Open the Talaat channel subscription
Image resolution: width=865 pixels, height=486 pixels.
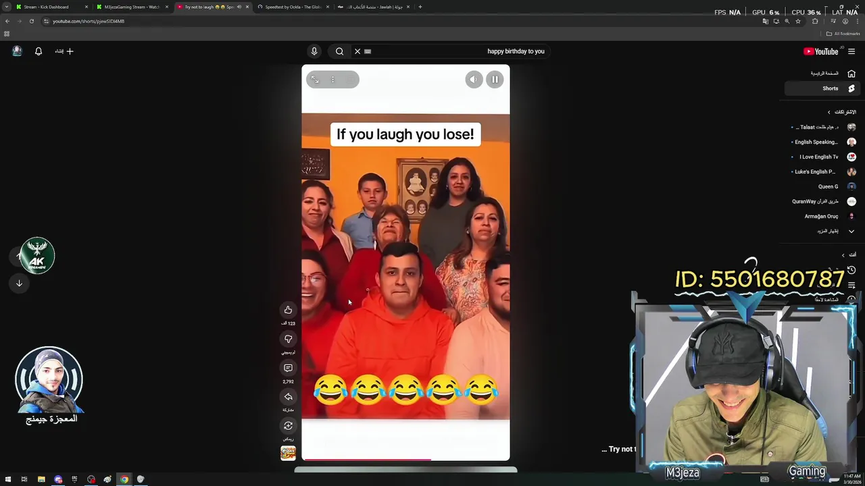[x=822, y=127]
